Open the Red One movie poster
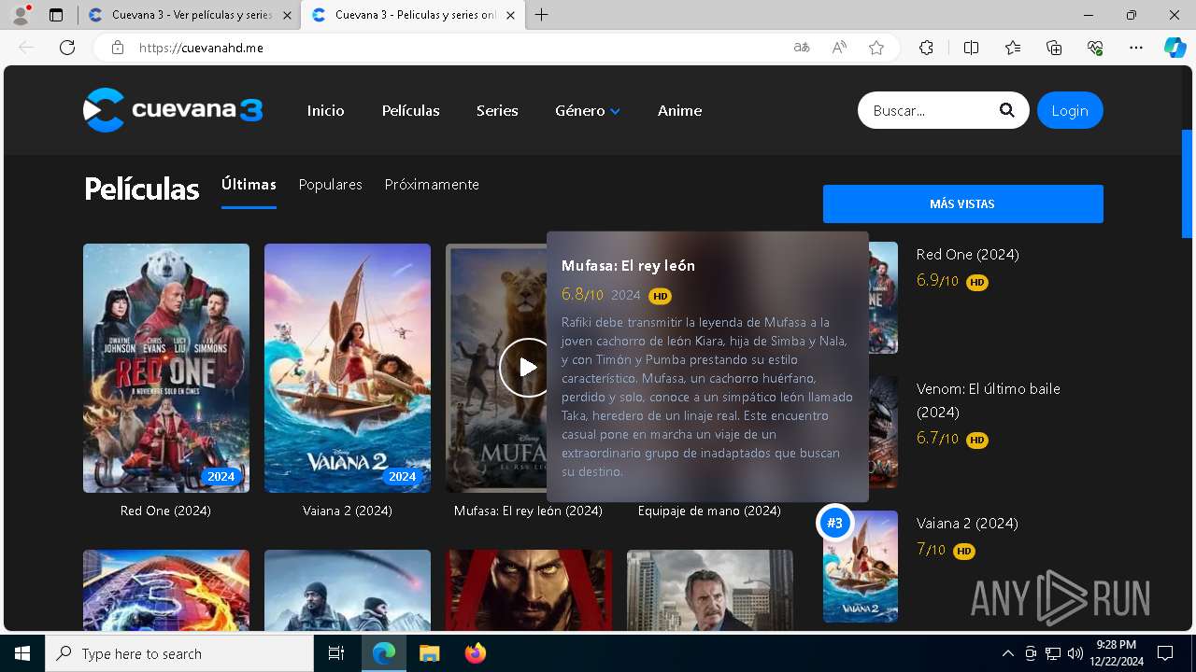Viewport: 1196px width, 672px height. tap(166, 368)
